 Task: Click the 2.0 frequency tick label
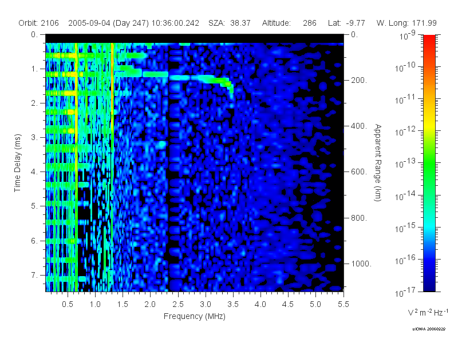coord(150,304)
